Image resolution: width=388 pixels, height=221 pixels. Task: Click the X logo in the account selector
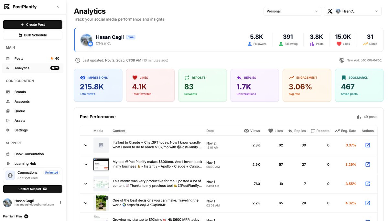[x=329, y=11]
